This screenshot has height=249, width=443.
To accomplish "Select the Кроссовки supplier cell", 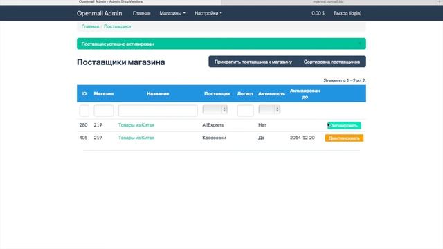I will [214, 138].
